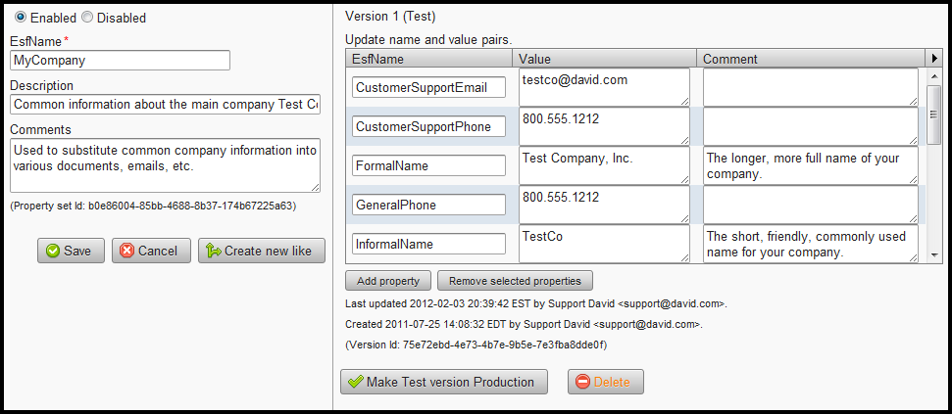Click the Value column header
Screen dimensions: 952x414
tap(604, 59)
